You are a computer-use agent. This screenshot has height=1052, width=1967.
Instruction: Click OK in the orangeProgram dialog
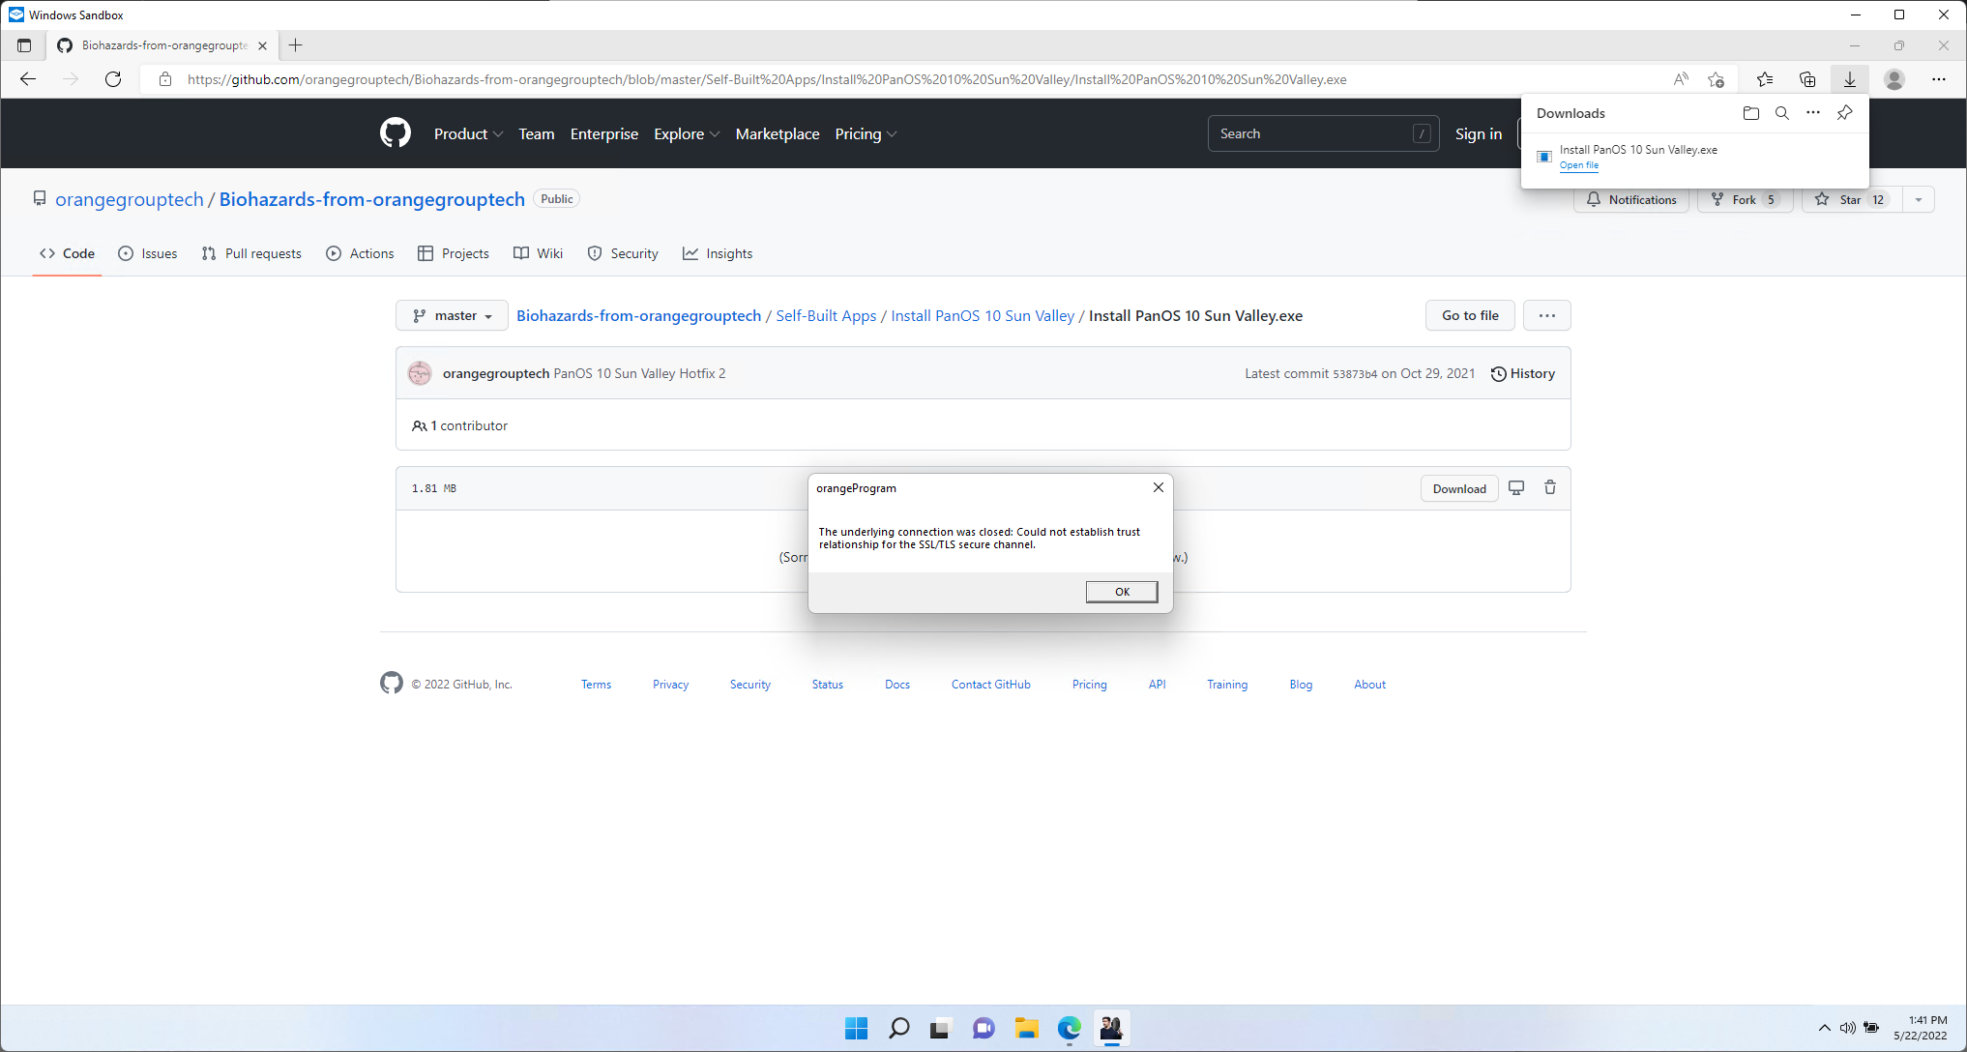click(1121, 591)
